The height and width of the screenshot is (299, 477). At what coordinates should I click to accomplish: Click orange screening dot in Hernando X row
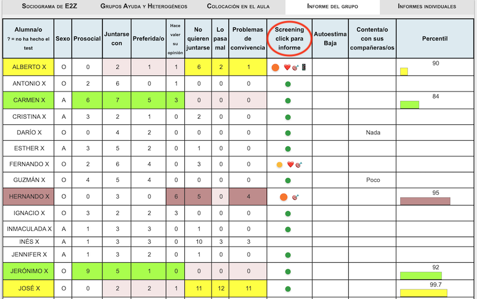pyautogui.click(x=283, y=197)
